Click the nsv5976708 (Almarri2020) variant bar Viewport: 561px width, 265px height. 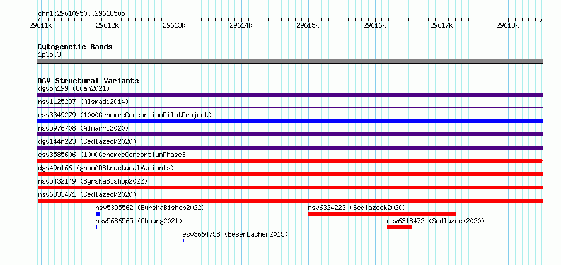pos(290,134)
